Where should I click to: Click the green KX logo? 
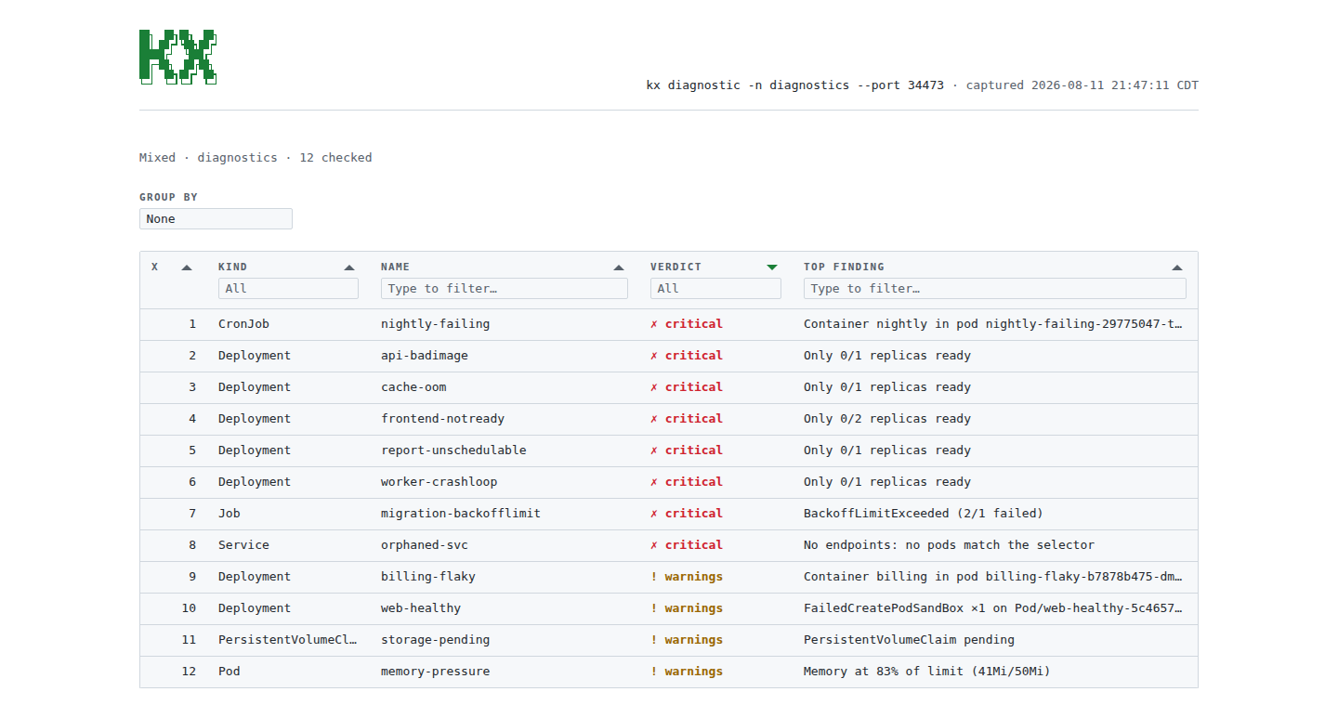tap(178, 57)
